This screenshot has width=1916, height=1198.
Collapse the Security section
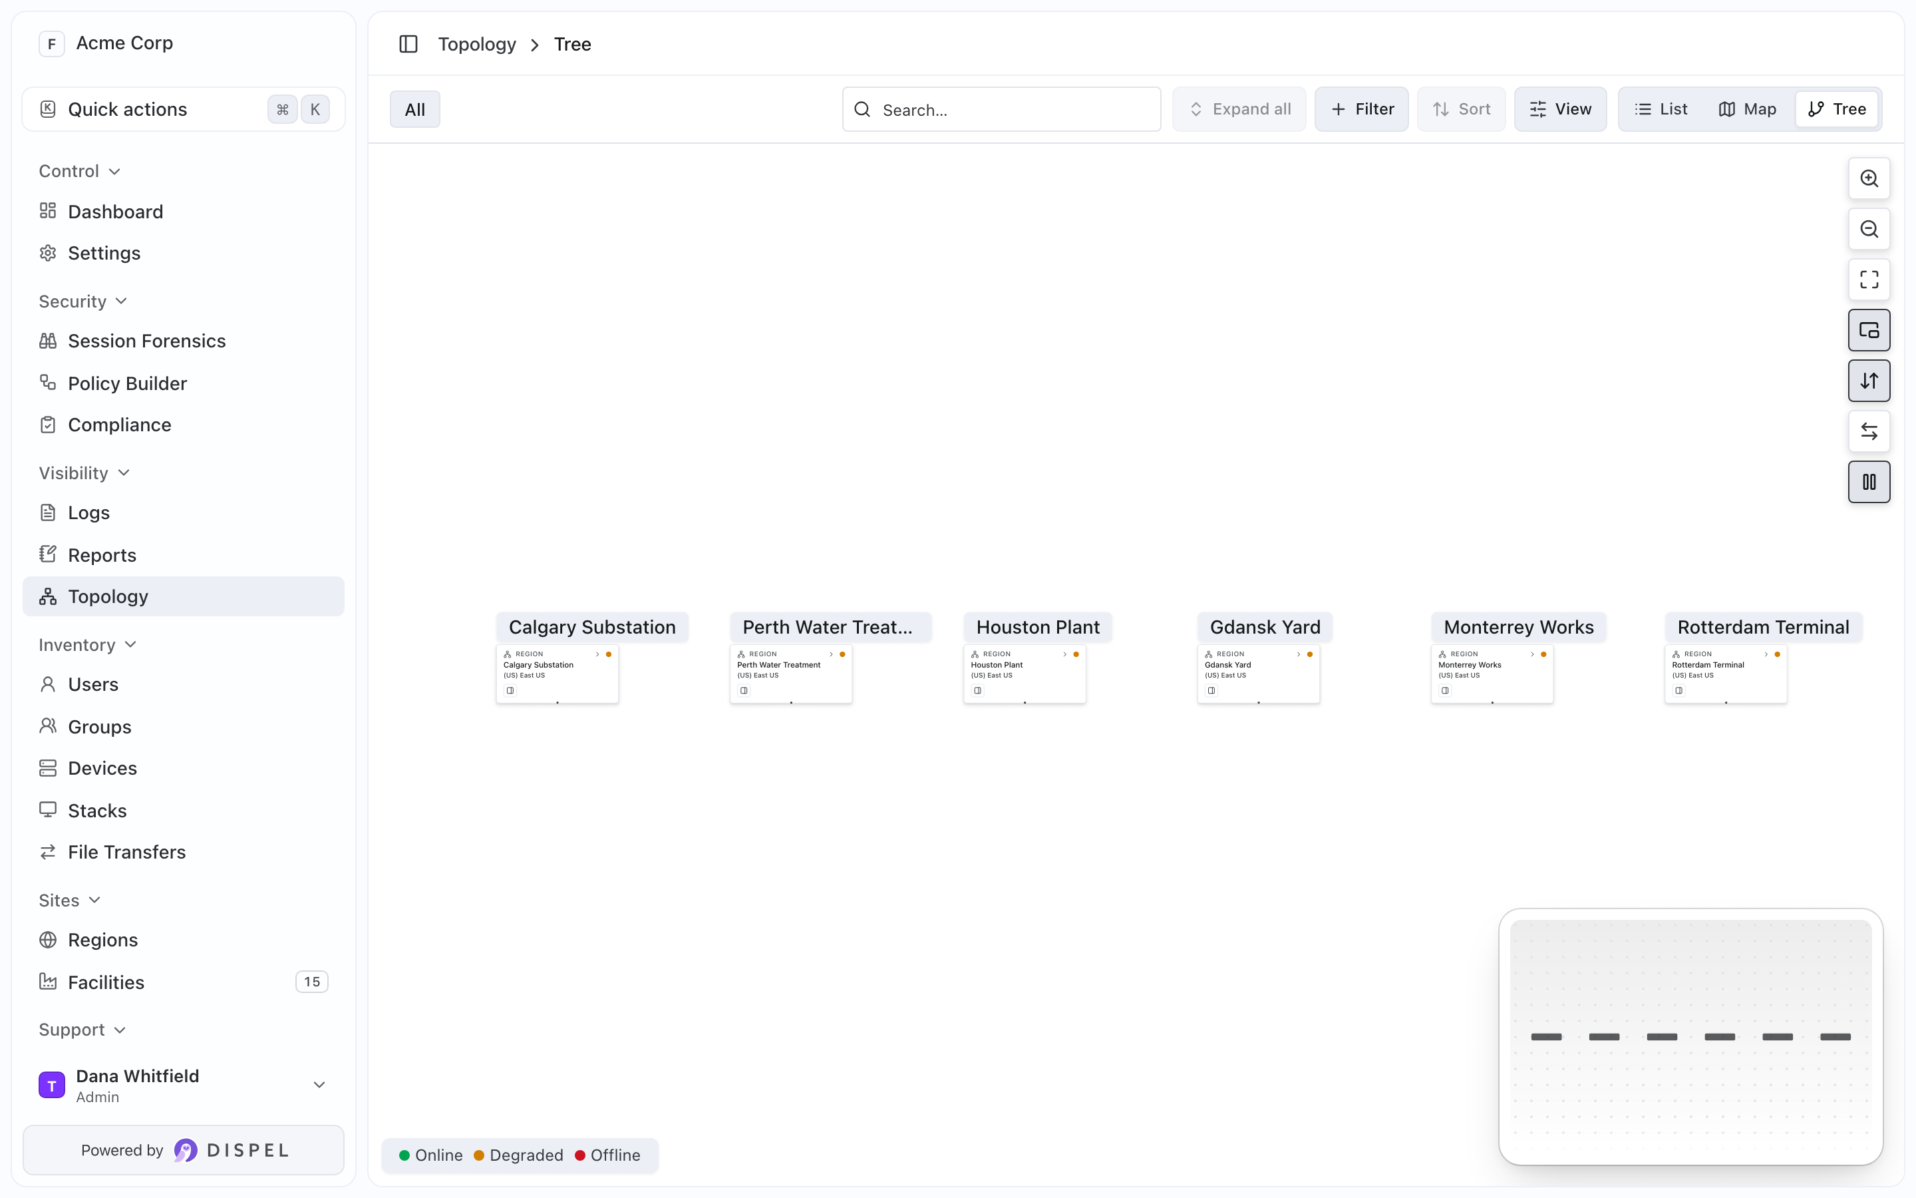tap(83, 301)
